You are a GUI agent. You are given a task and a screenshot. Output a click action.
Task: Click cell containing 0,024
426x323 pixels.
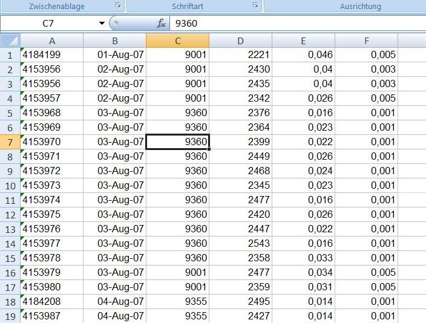pos(304,171)
